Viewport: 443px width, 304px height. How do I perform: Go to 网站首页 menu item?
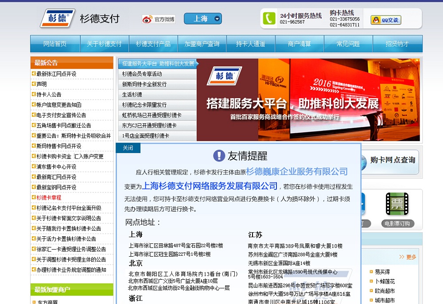point(55,44)
